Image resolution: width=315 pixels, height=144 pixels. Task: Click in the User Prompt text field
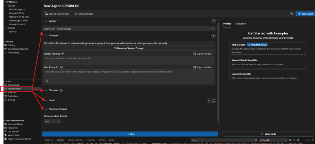click(x=129, y=77)
